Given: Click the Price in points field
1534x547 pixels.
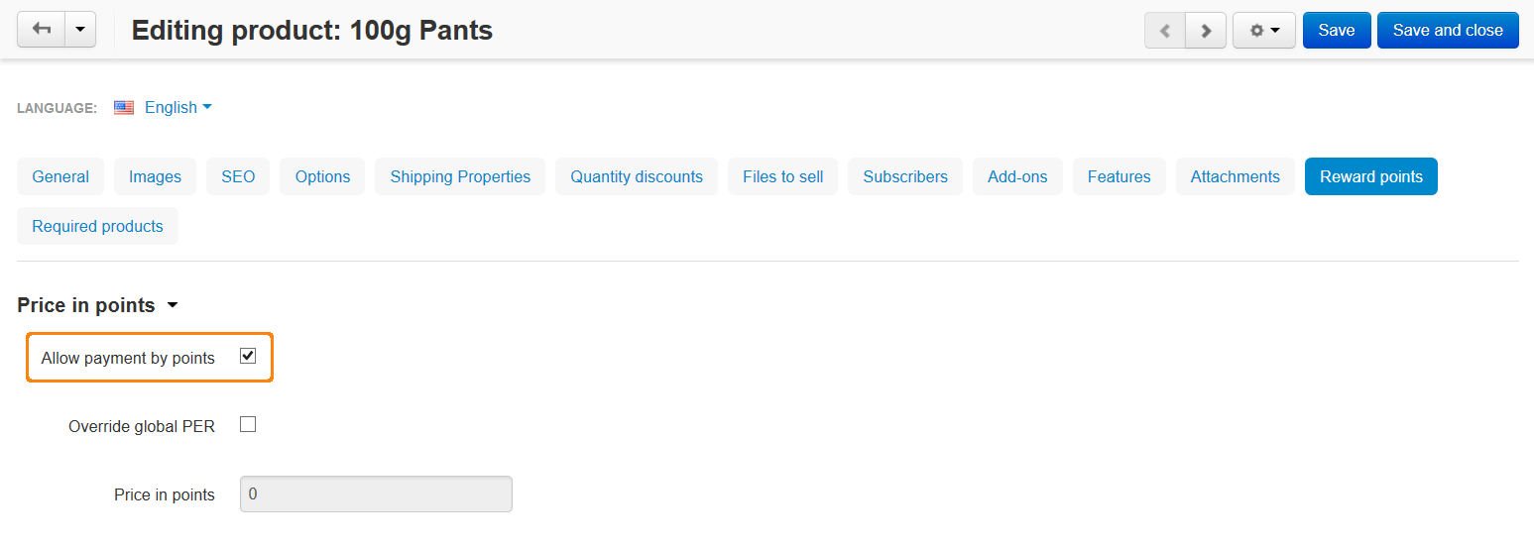Looking at the screenshot, I should (x=376, y=493).
